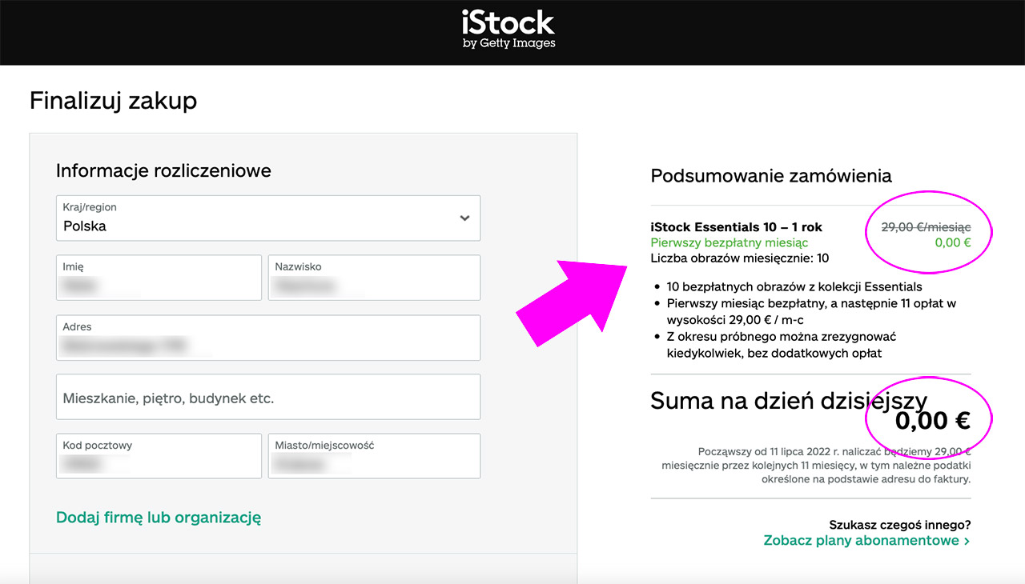1025x584 pixels.
Task: Click the large magenta arrow graphic
Action: click(x=573, y=300)
